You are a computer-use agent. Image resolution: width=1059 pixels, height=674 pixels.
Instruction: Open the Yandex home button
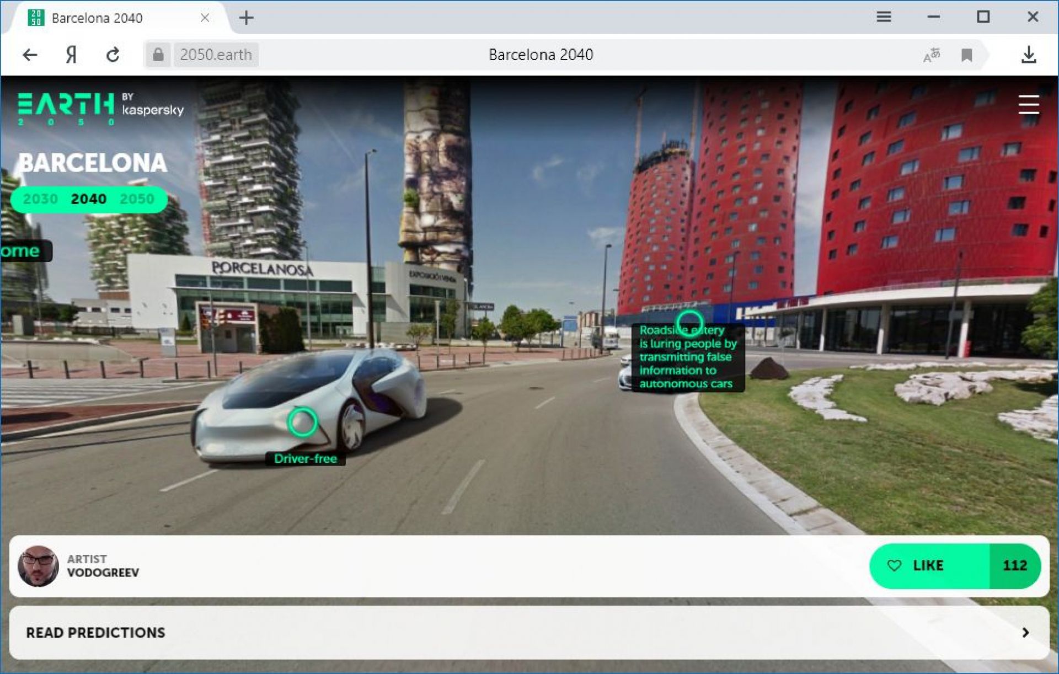(x=71, y=55)
